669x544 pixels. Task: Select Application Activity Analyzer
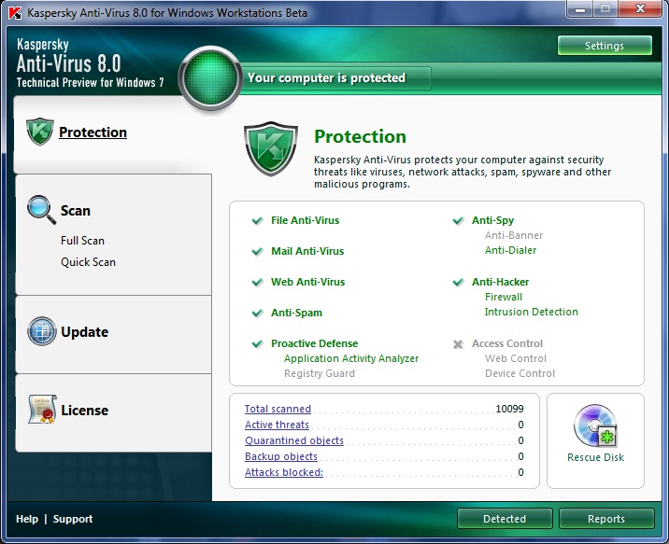point(351,358)
